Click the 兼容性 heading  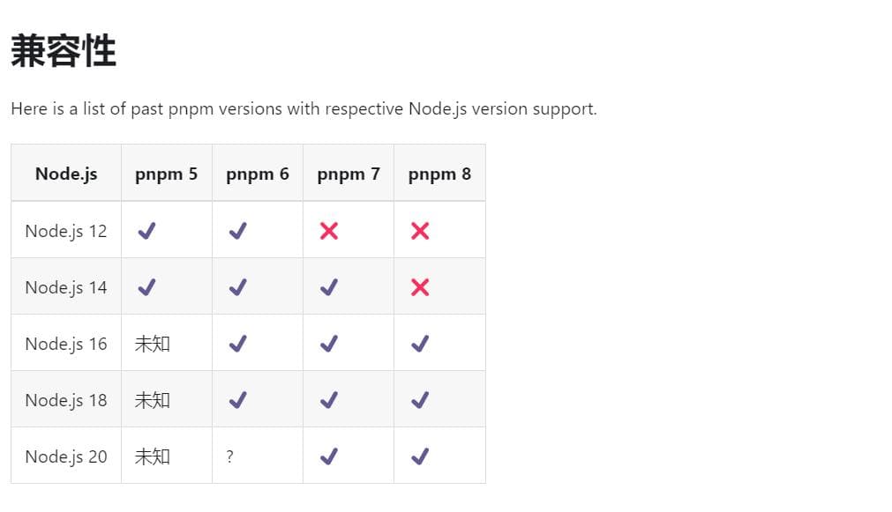pos(64,50)
